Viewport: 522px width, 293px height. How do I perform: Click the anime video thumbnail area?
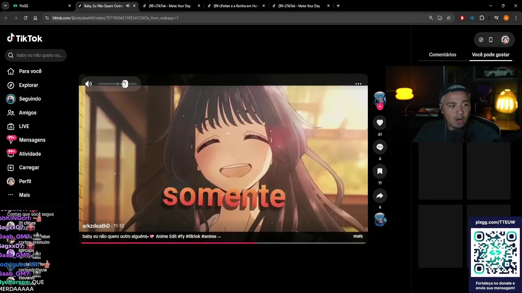click(x=223, y=159)
